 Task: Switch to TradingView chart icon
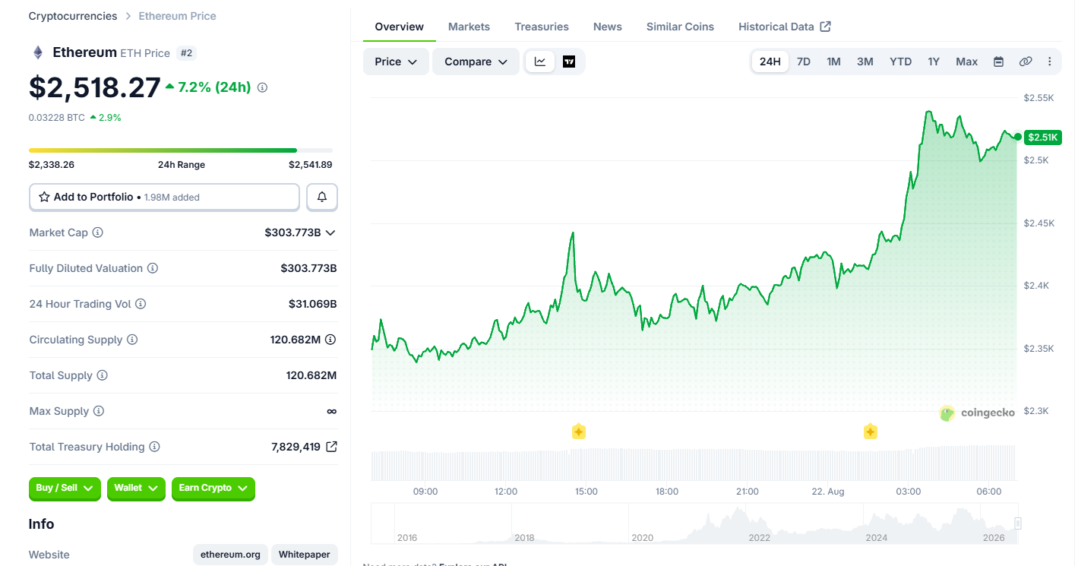coord(569,62)
